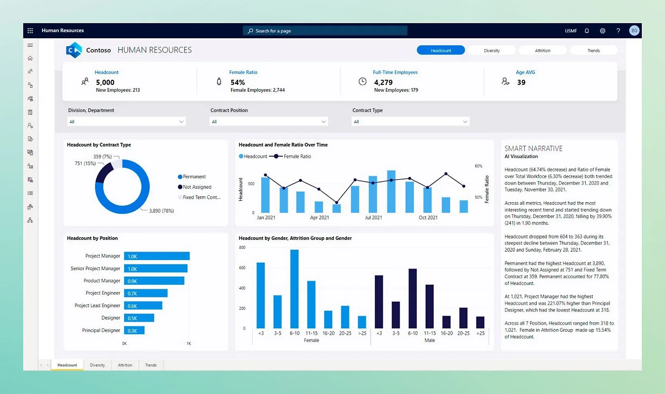Click the Attrition button at top

click(542, 51)
